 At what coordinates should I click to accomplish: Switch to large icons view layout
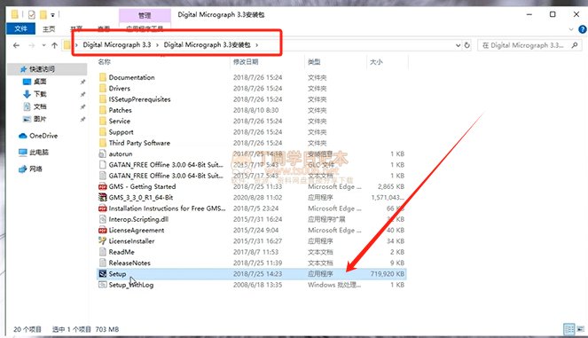coord(581,329)
